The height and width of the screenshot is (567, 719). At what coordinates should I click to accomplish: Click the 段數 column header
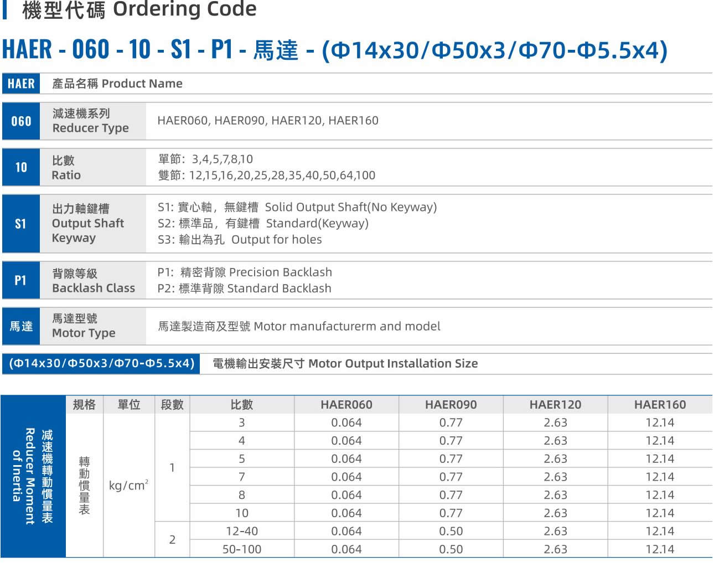[172, 405]
